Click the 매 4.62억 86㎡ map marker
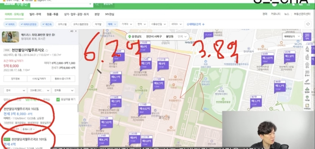This screenshot has width=315, height=149. [145, 110]
